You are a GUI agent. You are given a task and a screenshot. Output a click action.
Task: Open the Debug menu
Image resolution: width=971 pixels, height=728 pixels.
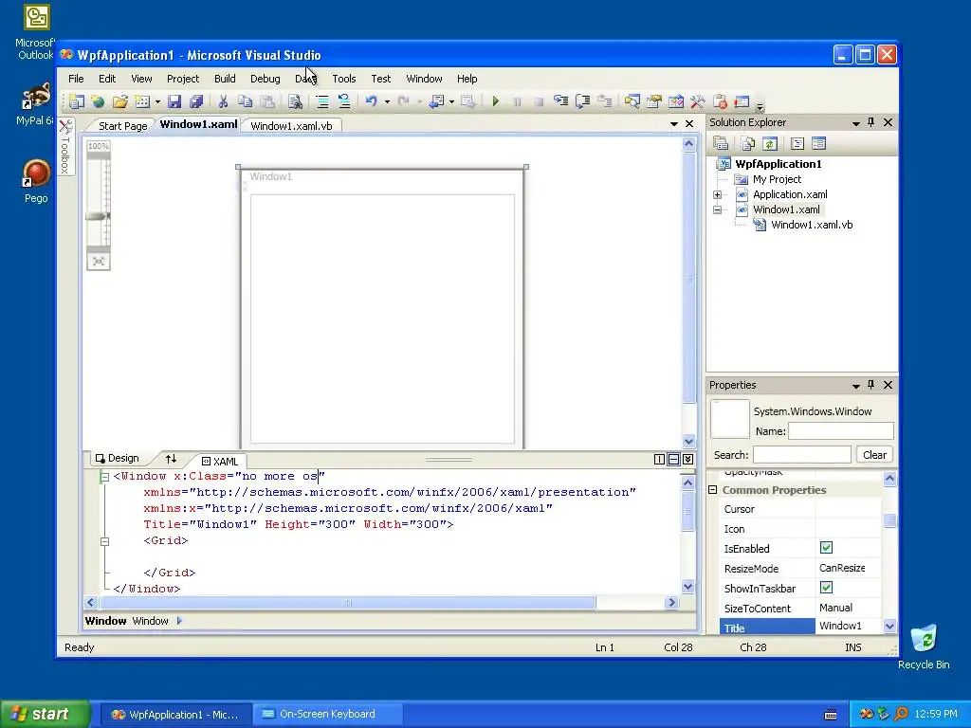click(266, 79)
